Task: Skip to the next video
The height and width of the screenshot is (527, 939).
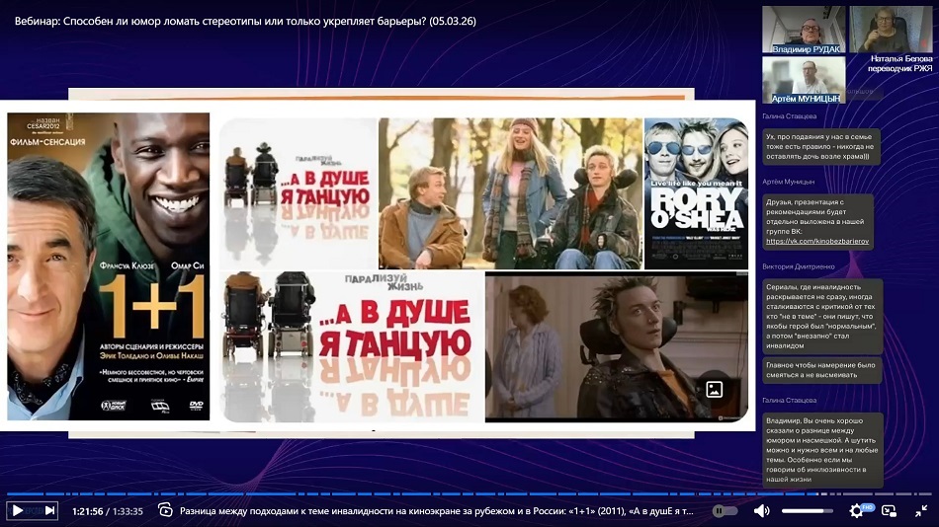Action: 49,510
